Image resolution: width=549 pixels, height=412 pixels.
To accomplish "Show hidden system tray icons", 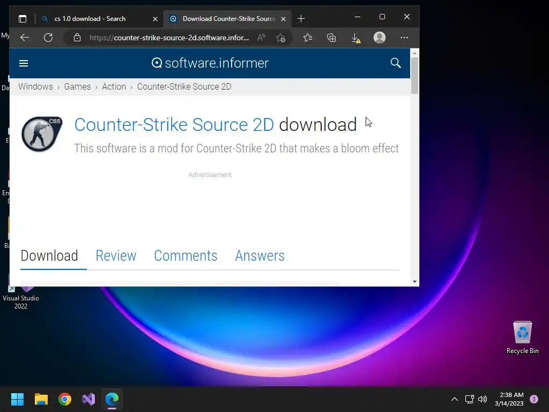I will pyautogui.click(x=455, y=399).
